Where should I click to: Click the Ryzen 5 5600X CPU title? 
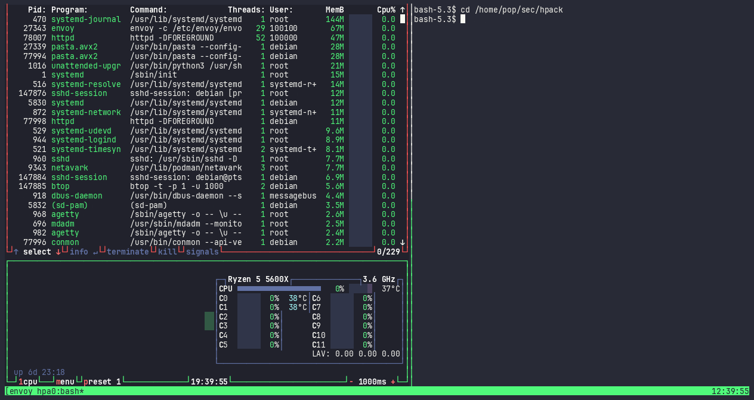coord(258,280)
